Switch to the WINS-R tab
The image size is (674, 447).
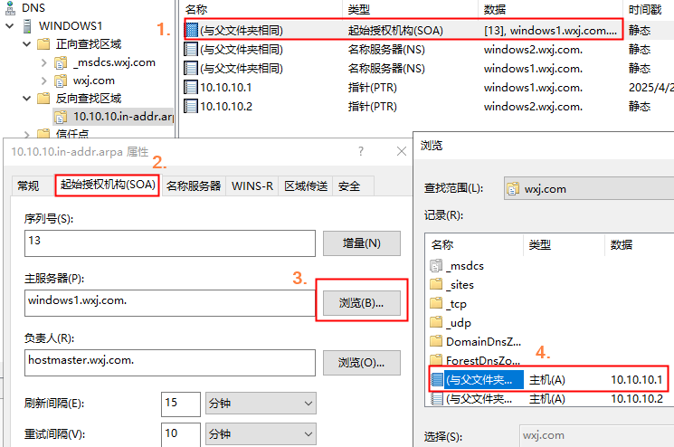252,186
